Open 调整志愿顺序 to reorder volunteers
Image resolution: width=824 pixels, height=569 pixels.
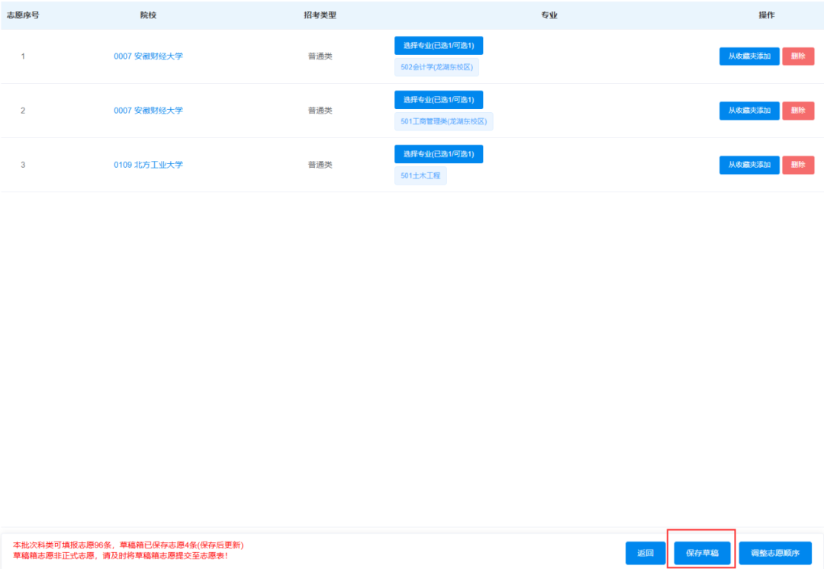(775, 553)
